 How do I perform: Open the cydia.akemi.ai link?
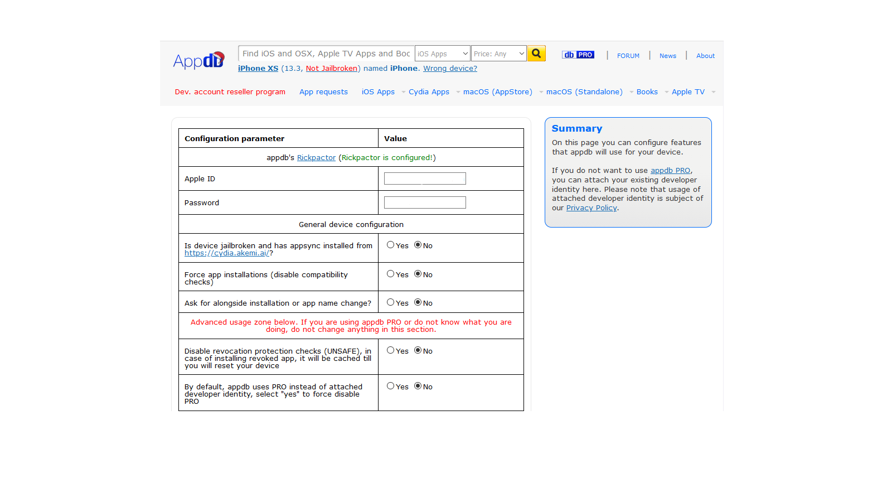(227, 253)
